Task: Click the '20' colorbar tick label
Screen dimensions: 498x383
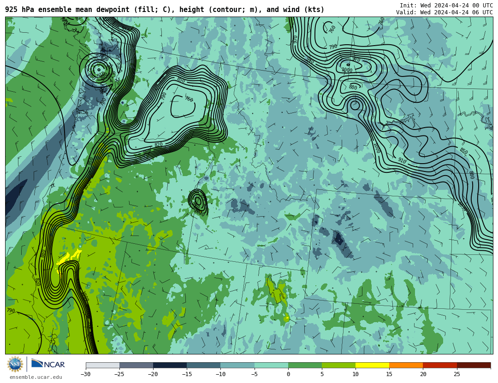Action: click(x=423, y=374)
